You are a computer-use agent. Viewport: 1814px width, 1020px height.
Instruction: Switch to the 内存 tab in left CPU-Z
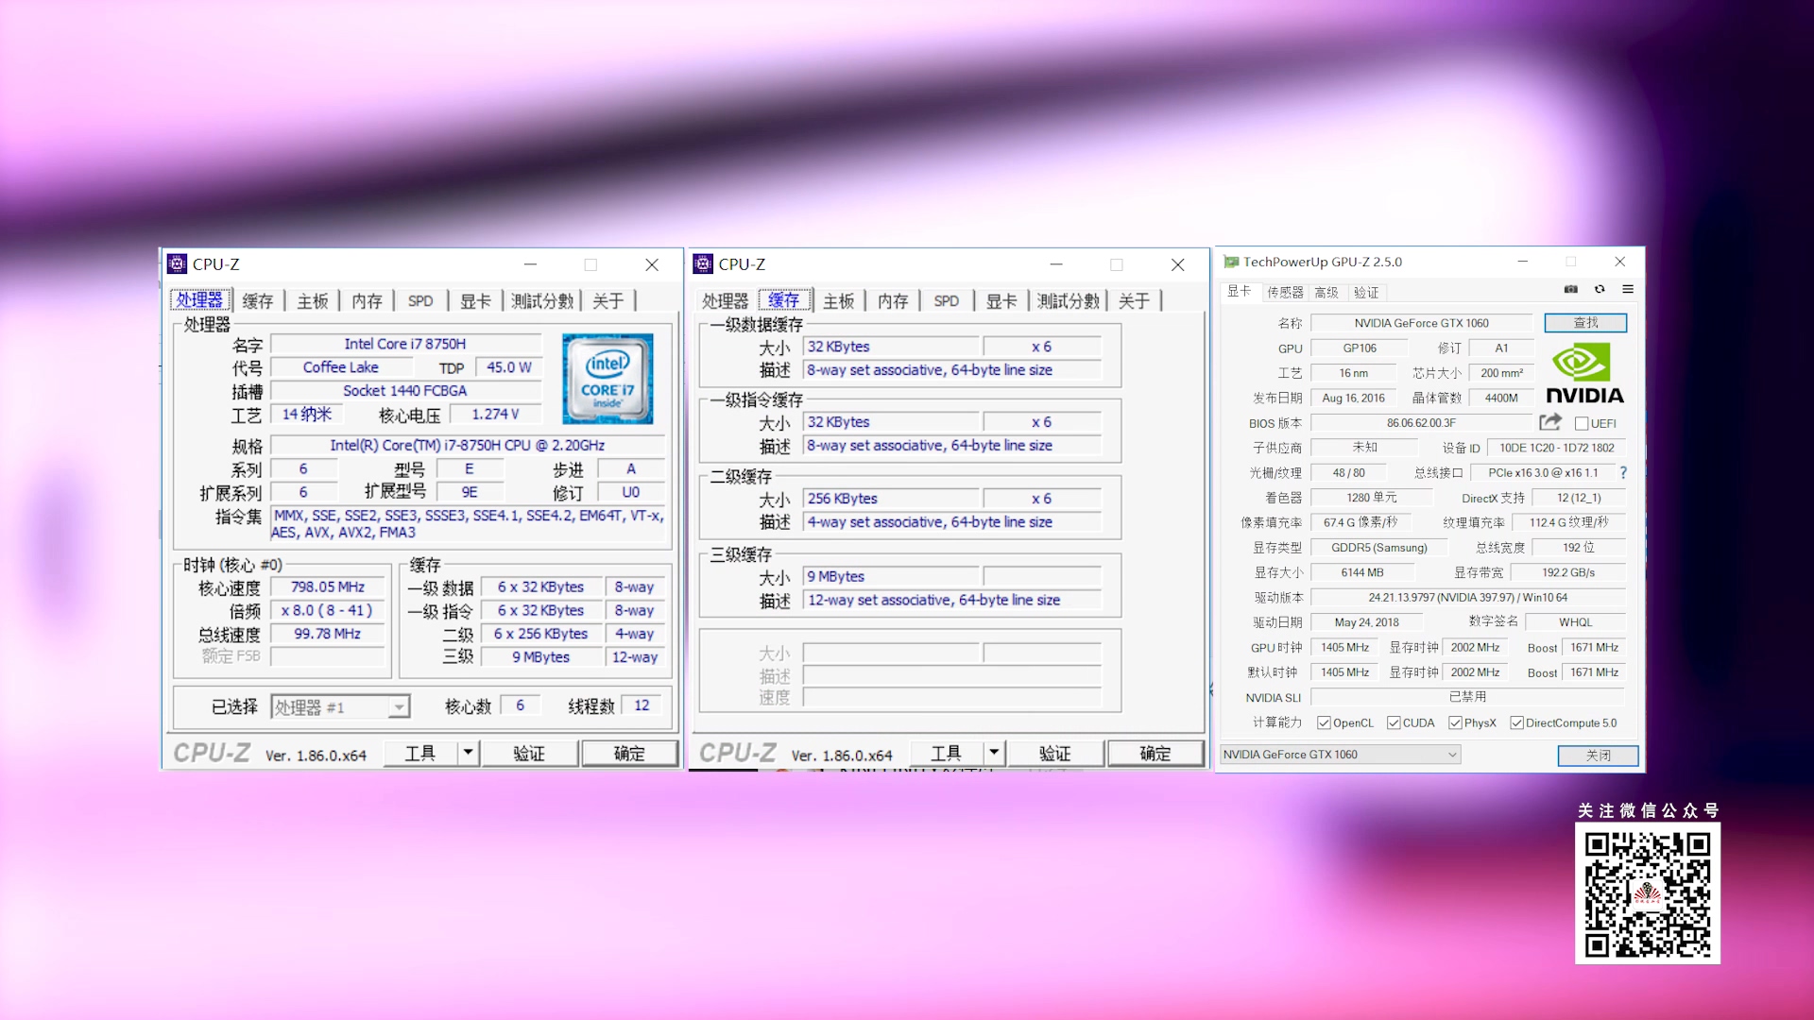pyautogui.click(x=367, y=301)
